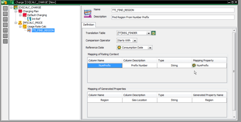Select TTI_FIND_REGION in the tree
Image resolution: width=241 pixels, height=122 pixels.
[x=43, y=30]
